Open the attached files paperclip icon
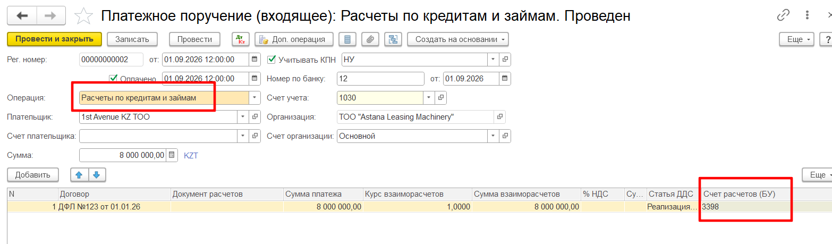 point(370,39)
